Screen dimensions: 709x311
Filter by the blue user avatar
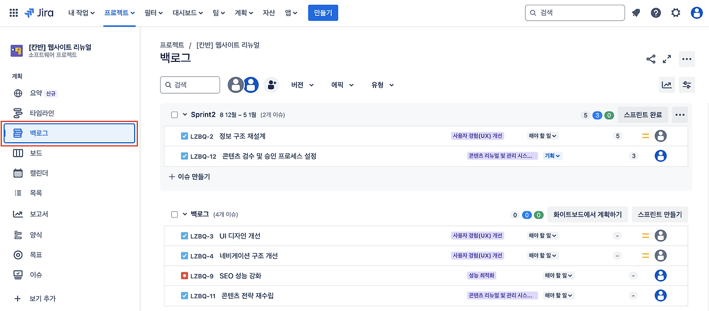pos(251,85)
